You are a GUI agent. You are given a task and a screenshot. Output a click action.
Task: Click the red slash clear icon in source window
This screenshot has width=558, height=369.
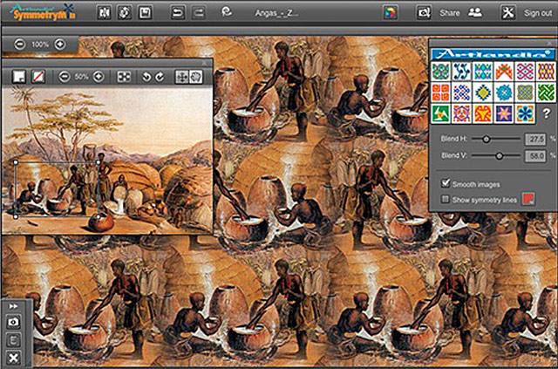(x=38, y=77)
